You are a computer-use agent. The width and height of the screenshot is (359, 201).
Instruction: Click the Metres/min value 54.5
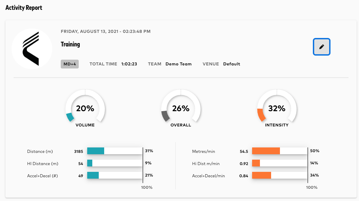(244, 152)
